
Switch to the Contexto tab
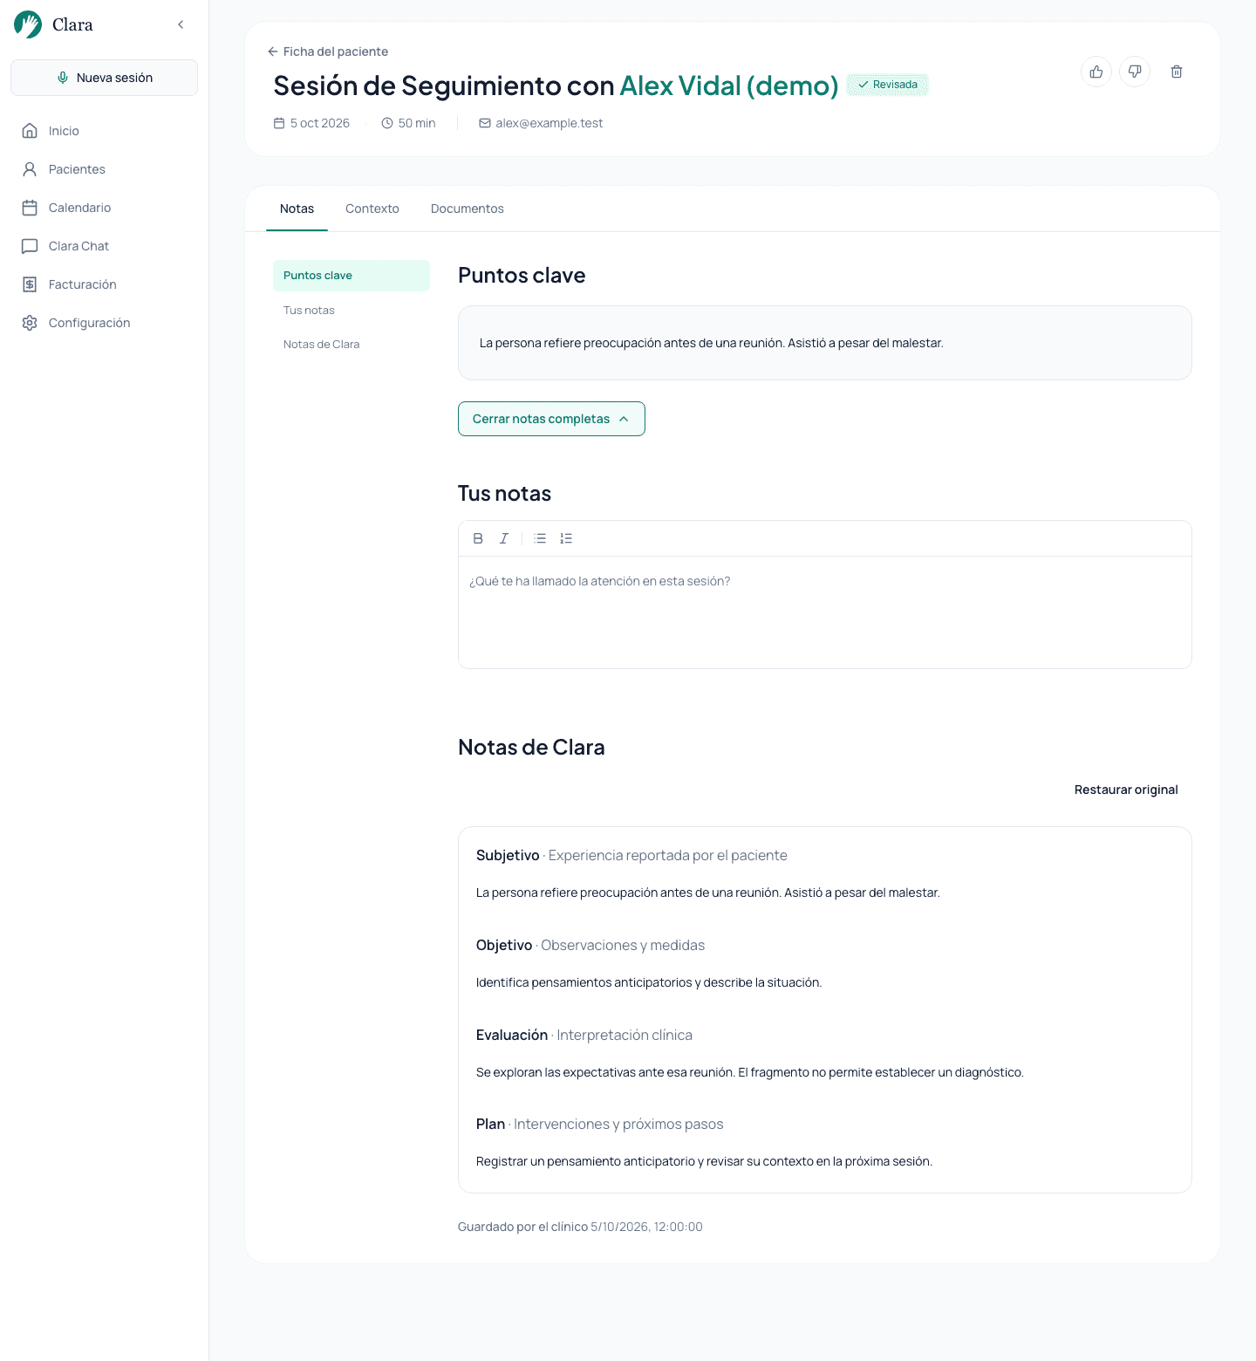point(372,209)
